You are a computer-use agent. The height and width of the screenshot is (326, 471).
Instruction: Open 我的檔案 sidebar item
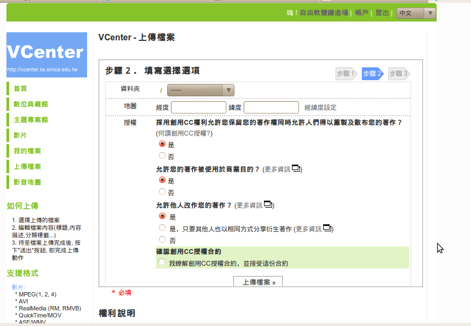tap(27, 151)
